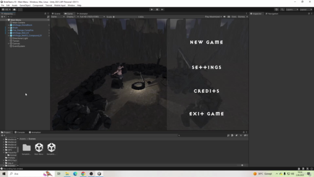Click the Step frame button
Image resolution: width=314 pixels, height=177 pixels.
(x=162, y=9)
